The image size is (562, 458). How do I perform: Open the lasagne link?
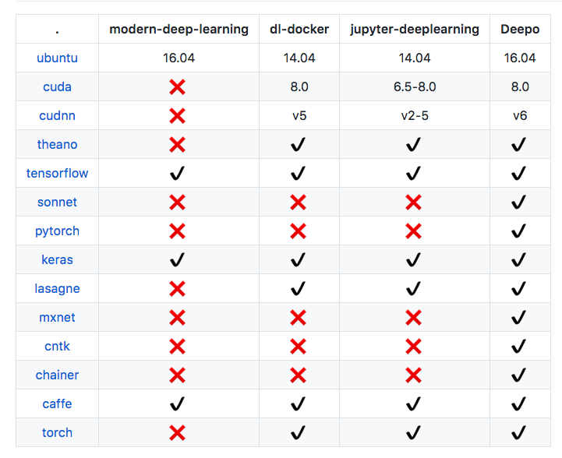[57, 289]
